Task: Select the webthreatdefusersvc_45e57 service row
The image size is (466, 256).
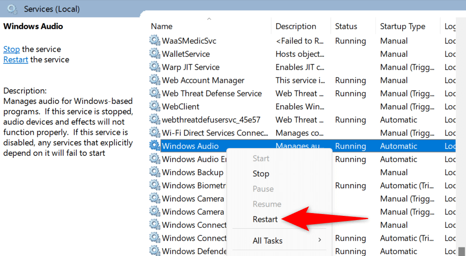Action: point(211,120)
